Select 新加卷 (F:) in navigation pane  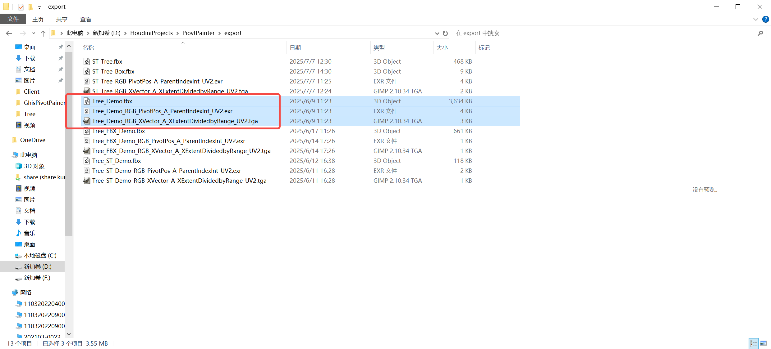37,278
